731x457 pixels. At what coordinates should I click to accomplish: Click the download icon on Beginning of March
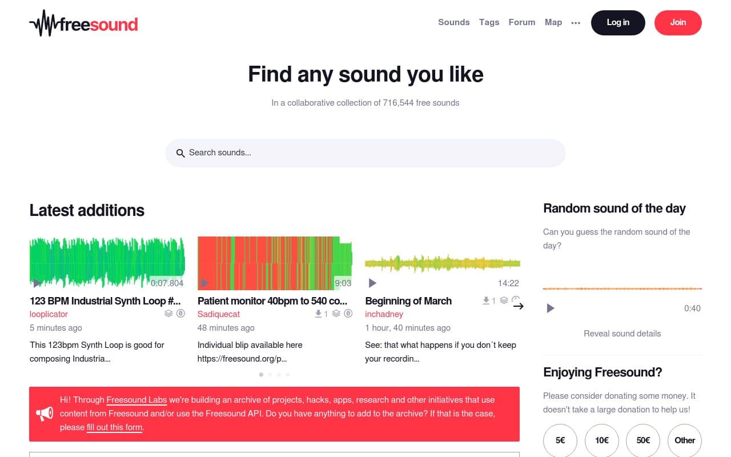coord(485,300)
